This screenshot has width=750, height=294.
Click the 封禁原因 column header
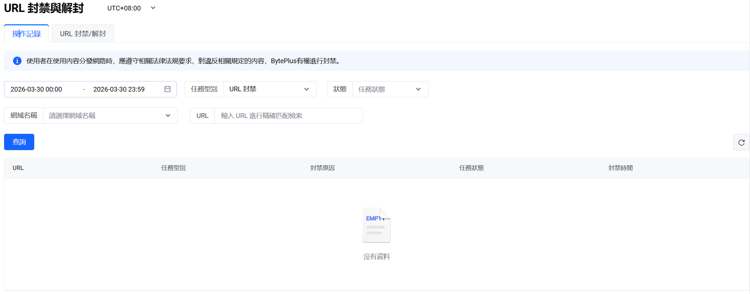[322, 168]
